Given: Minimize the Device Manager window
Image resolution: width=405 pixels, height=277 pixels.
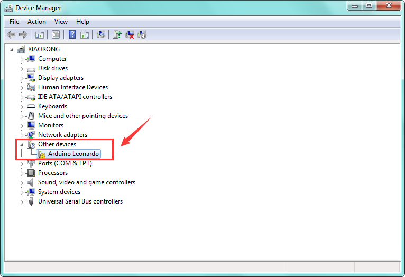Looking at the screenshot, I should (x=355, y=5).
